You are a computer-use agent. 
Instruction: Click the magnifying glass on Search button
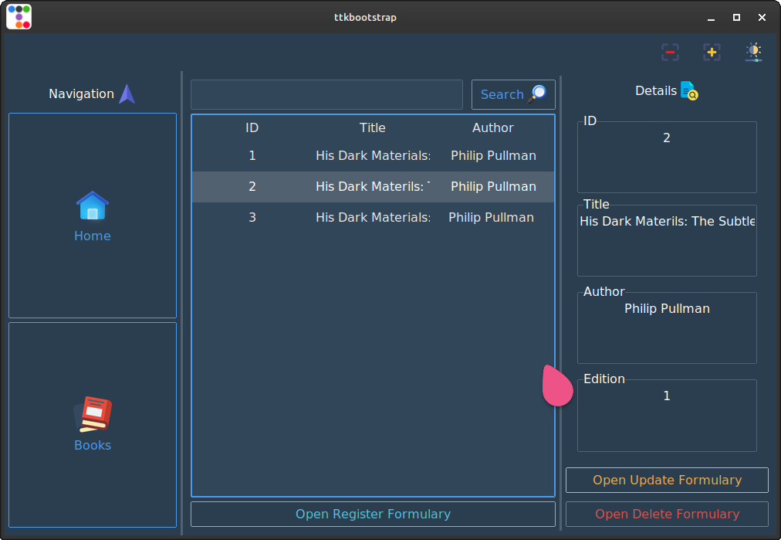pos(537,94)
